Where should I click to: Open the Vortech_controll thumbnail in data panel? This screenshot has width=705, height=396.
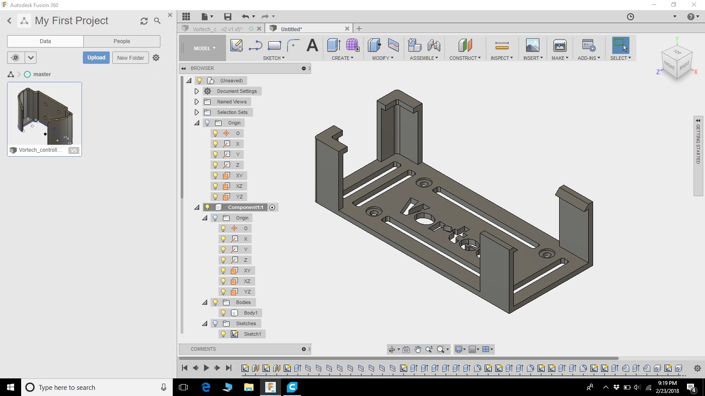[x=45, y=119]
